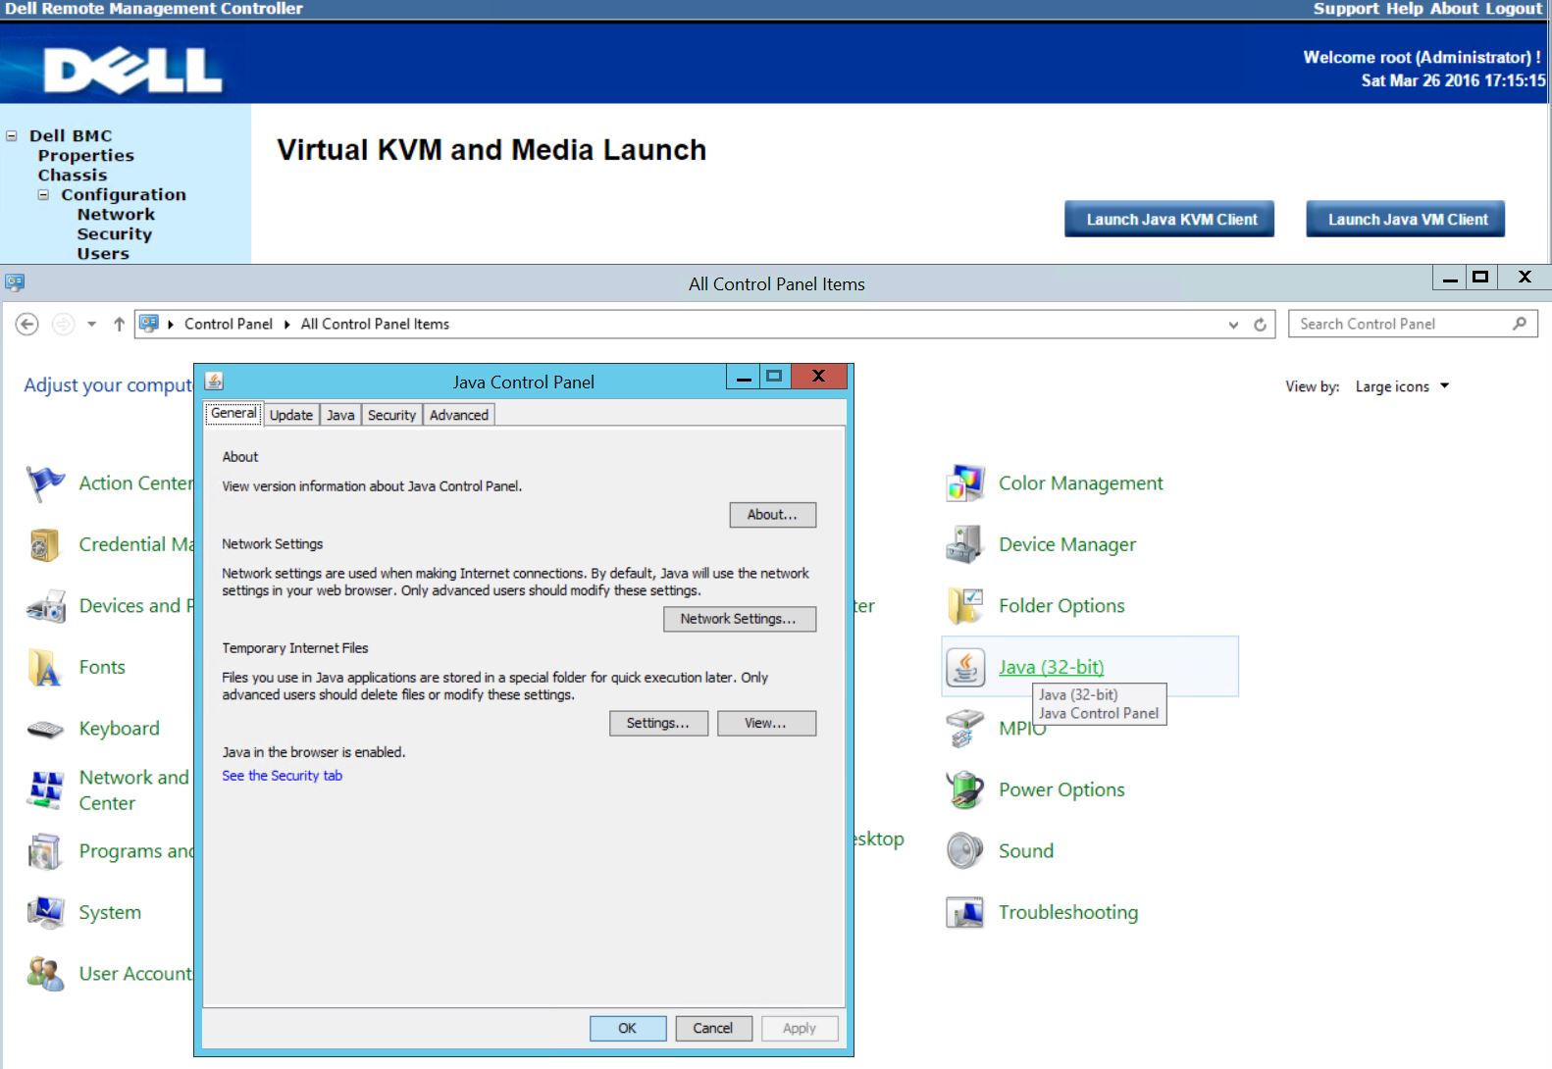Click the Forward arrow in Control Panel
Viewport: 1552px width, 1069px height.
tap(63, 324)
